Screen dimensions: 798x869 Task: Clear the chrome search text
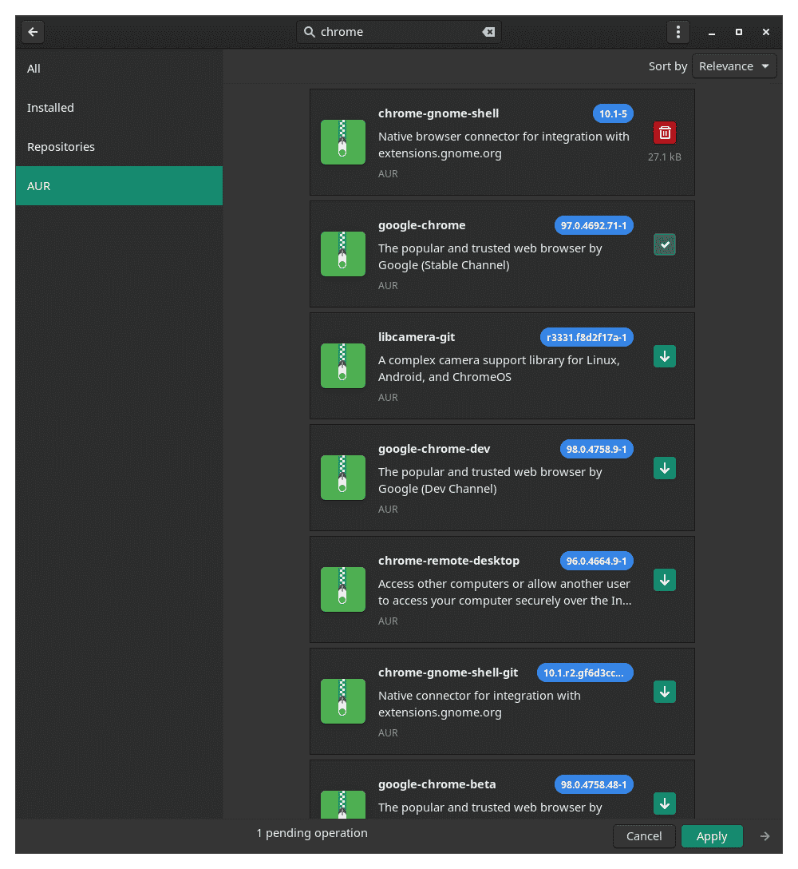point(488,32)
